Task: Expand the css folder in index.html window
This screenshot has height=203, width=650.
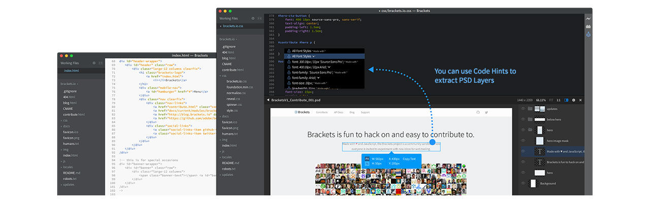Action: (64, 120)
